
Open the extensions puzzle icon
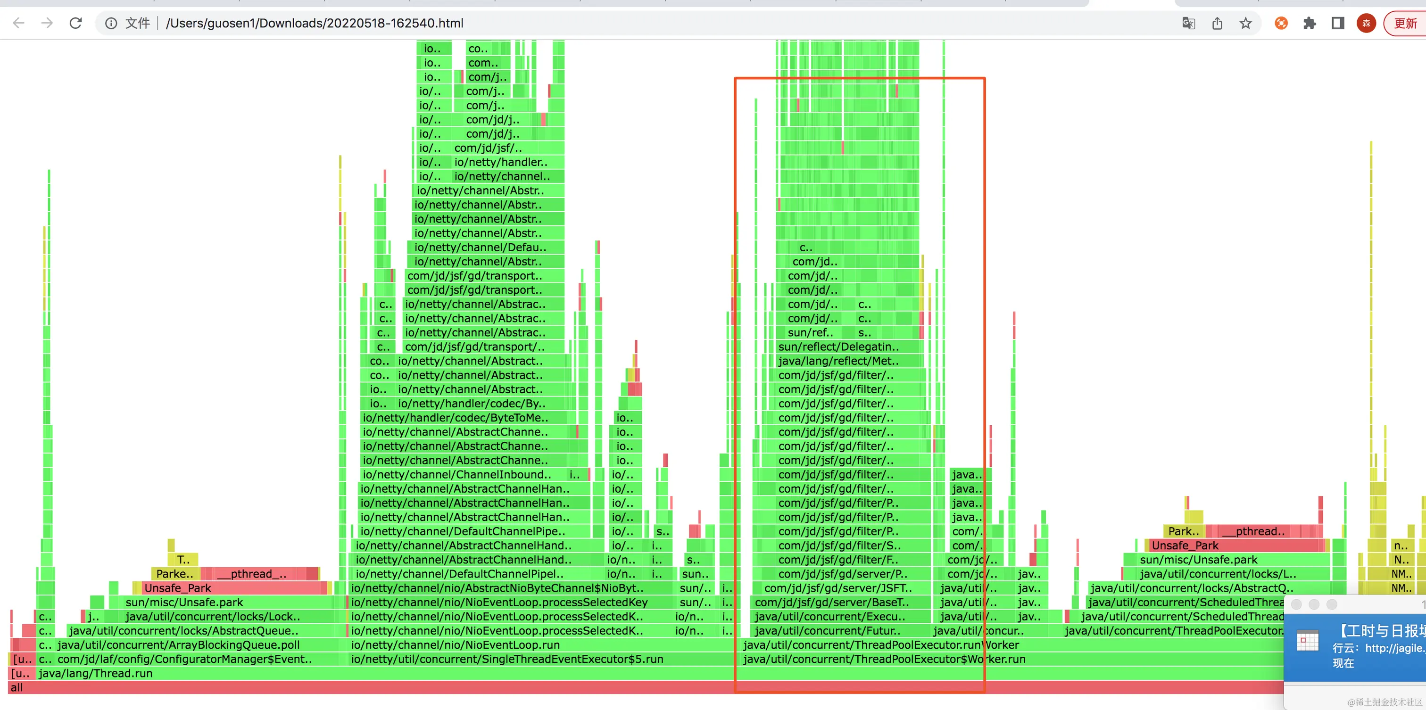[x=1309, y=23]
